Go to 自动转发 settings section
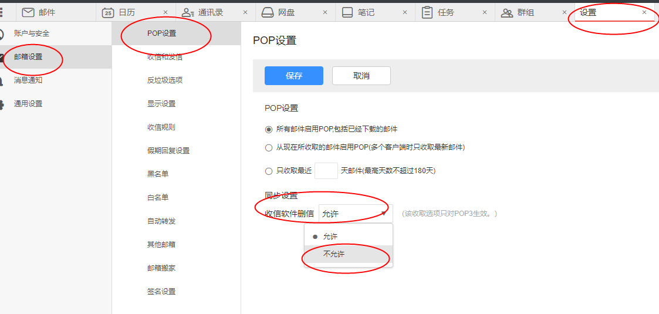 click(x=161, y=221)
